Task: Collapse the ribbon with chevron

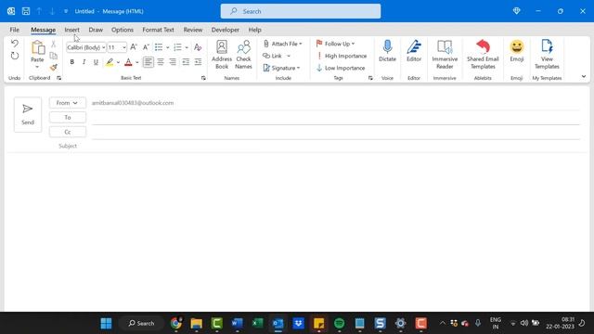Action: (584, 76)
